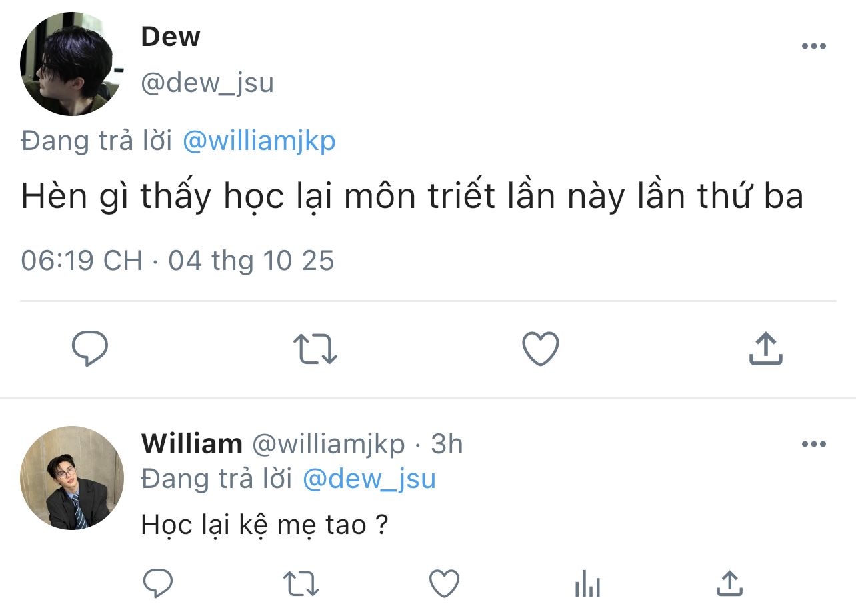Like Dew's main tweet

pos(540,349)
